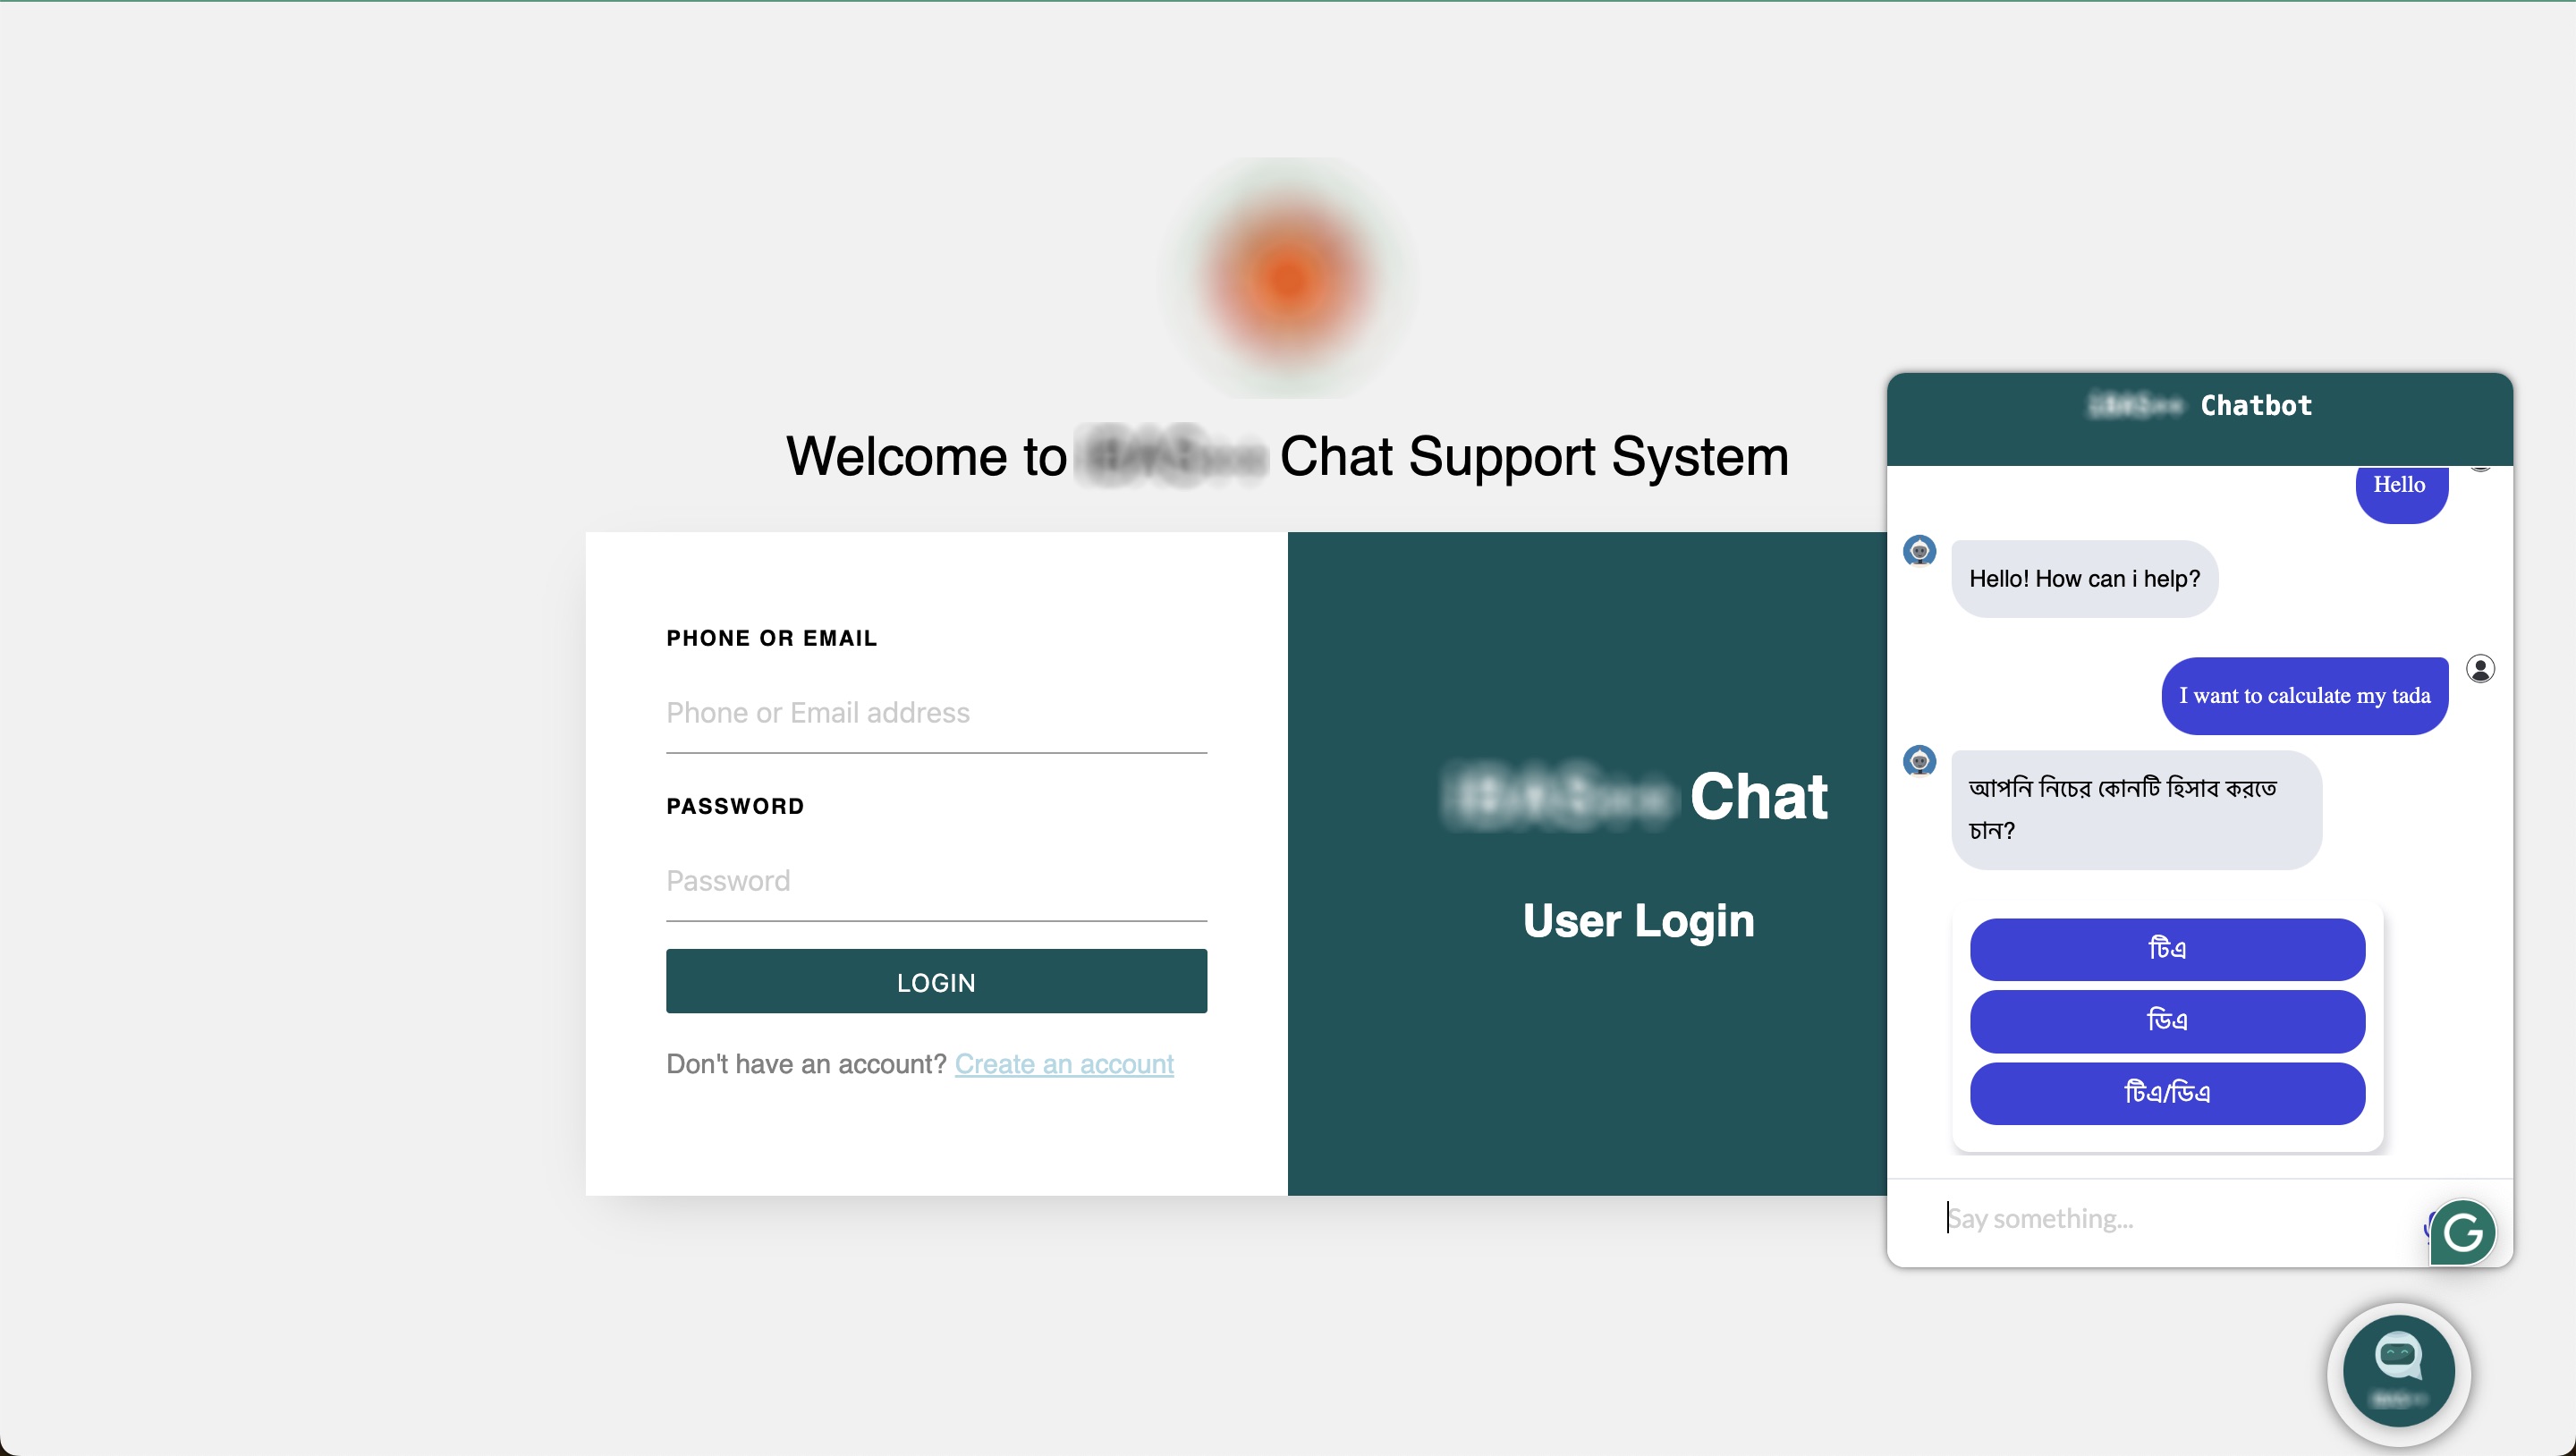
Task: Click the "Hello! How can i help?" reply bubble
Action: (2084, 579)
